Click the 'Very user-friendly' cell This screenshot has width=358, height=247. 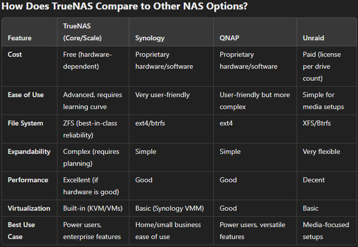(x=162, y=95)
